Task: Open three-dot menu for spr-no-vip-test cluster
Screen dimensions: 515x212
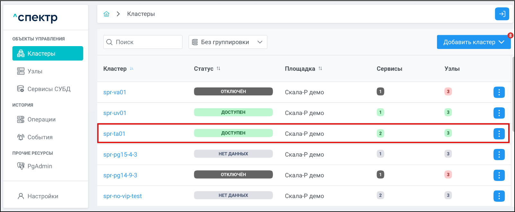Action: (x=499, y=196)
